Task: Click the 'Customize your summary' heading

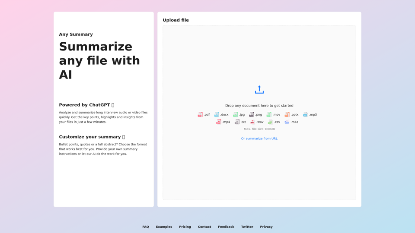Action: pos(92,137)
